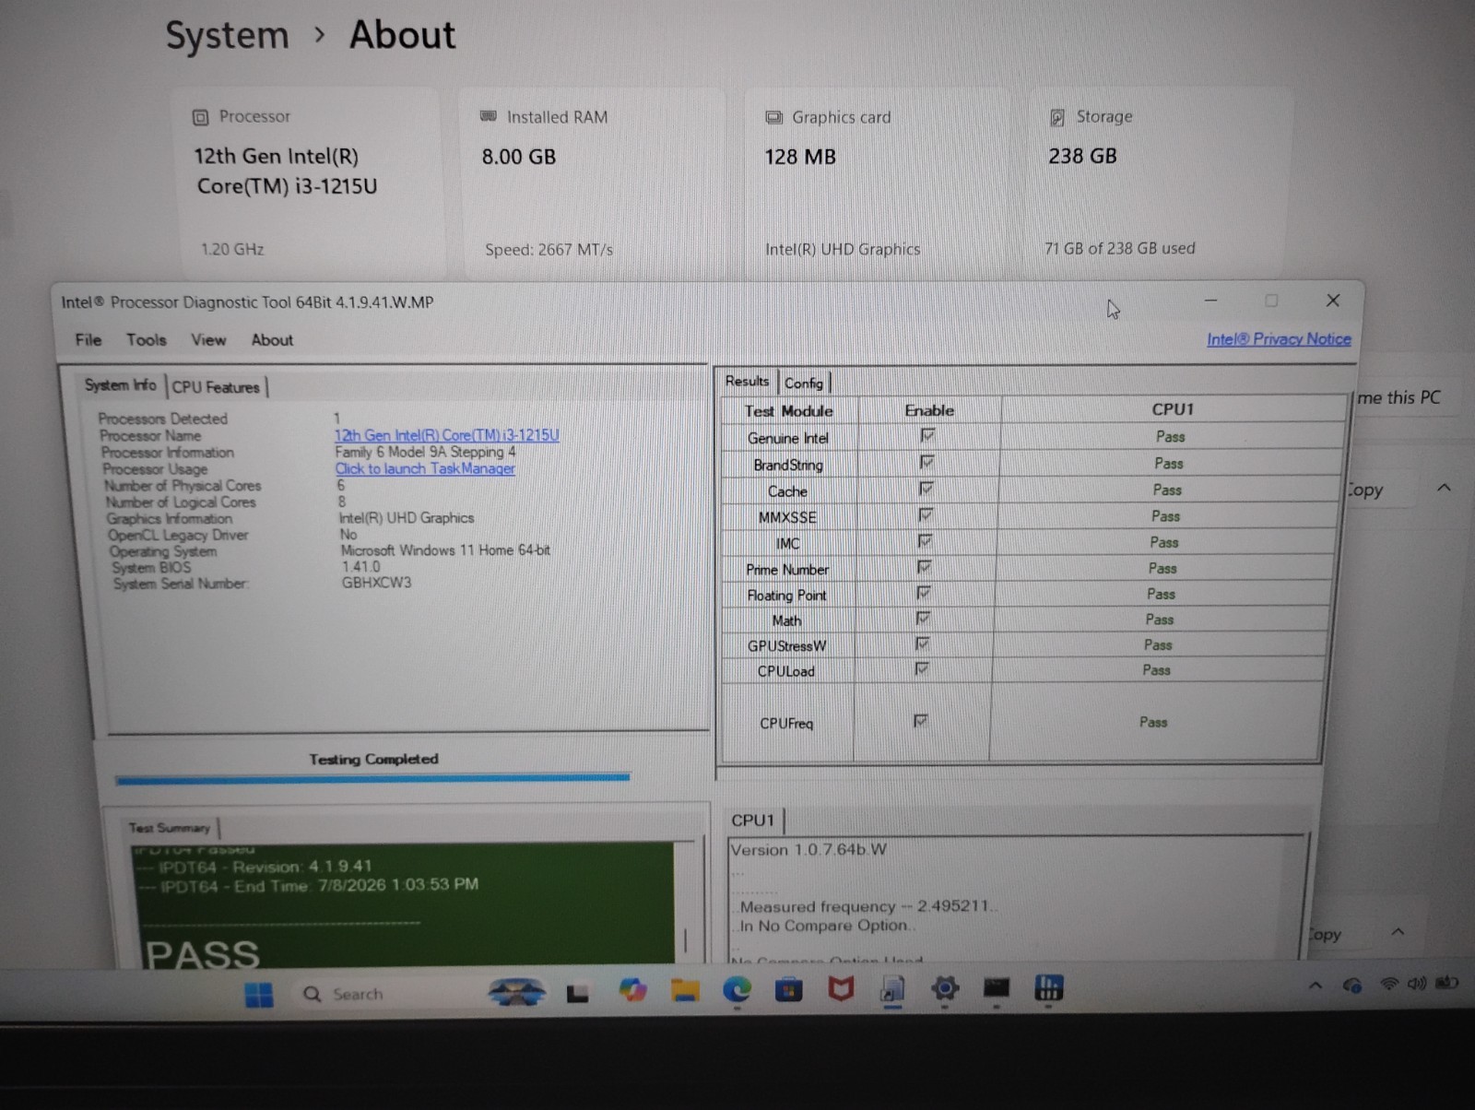Select the Config tab

pos(804,383)
